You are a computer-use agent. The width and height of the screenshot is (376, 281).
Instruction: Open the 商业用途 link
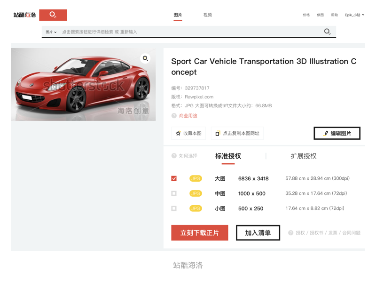pos(188,116)
